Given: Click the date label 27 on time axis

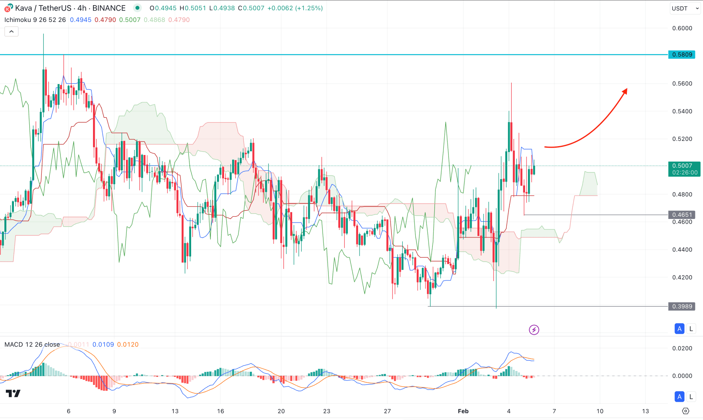Looking at the screenshot, I should 387,411.
